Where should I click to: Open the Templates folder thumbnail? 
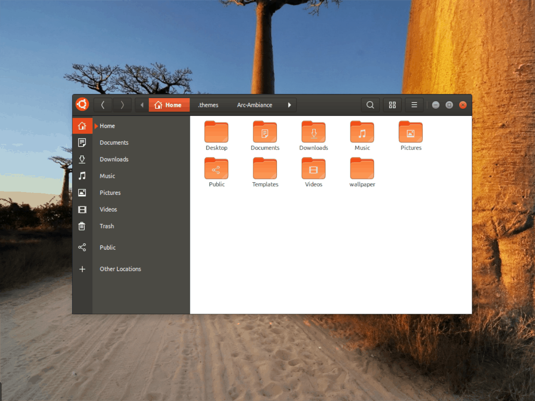coord(265,169)
